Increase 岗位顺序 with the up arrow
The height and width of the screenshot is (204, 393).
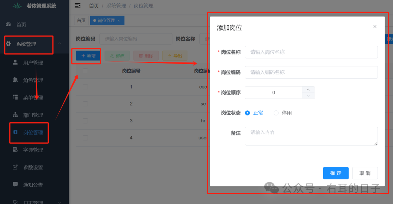(x=308, y=89)
